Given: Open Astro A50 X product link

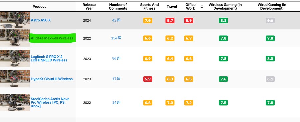Looking at the screenshot, I should (x=41, y=20).
